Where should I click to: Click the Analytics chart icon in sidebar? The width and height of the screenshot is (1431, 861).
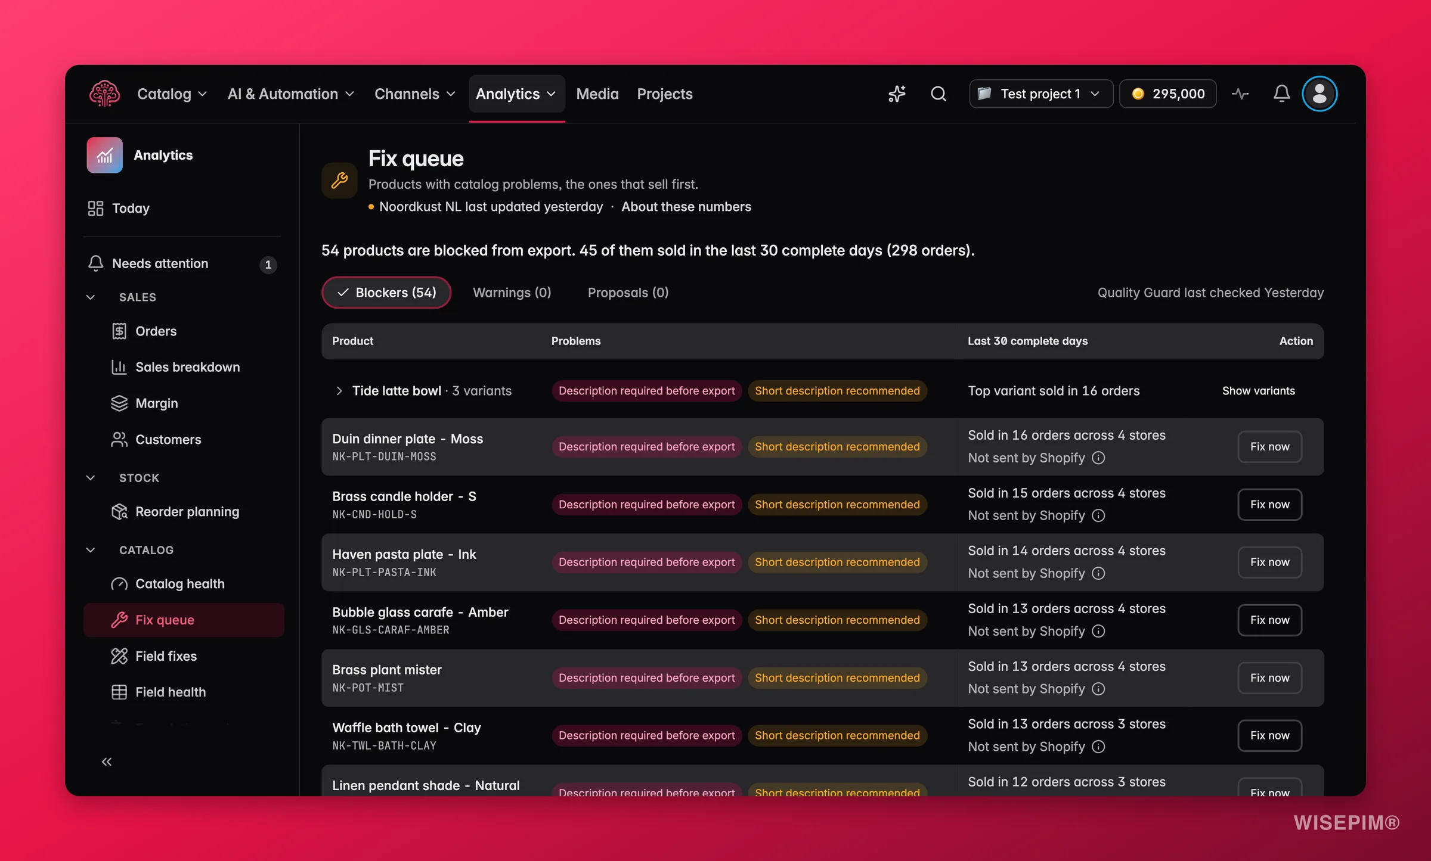[x=104, y=155]
